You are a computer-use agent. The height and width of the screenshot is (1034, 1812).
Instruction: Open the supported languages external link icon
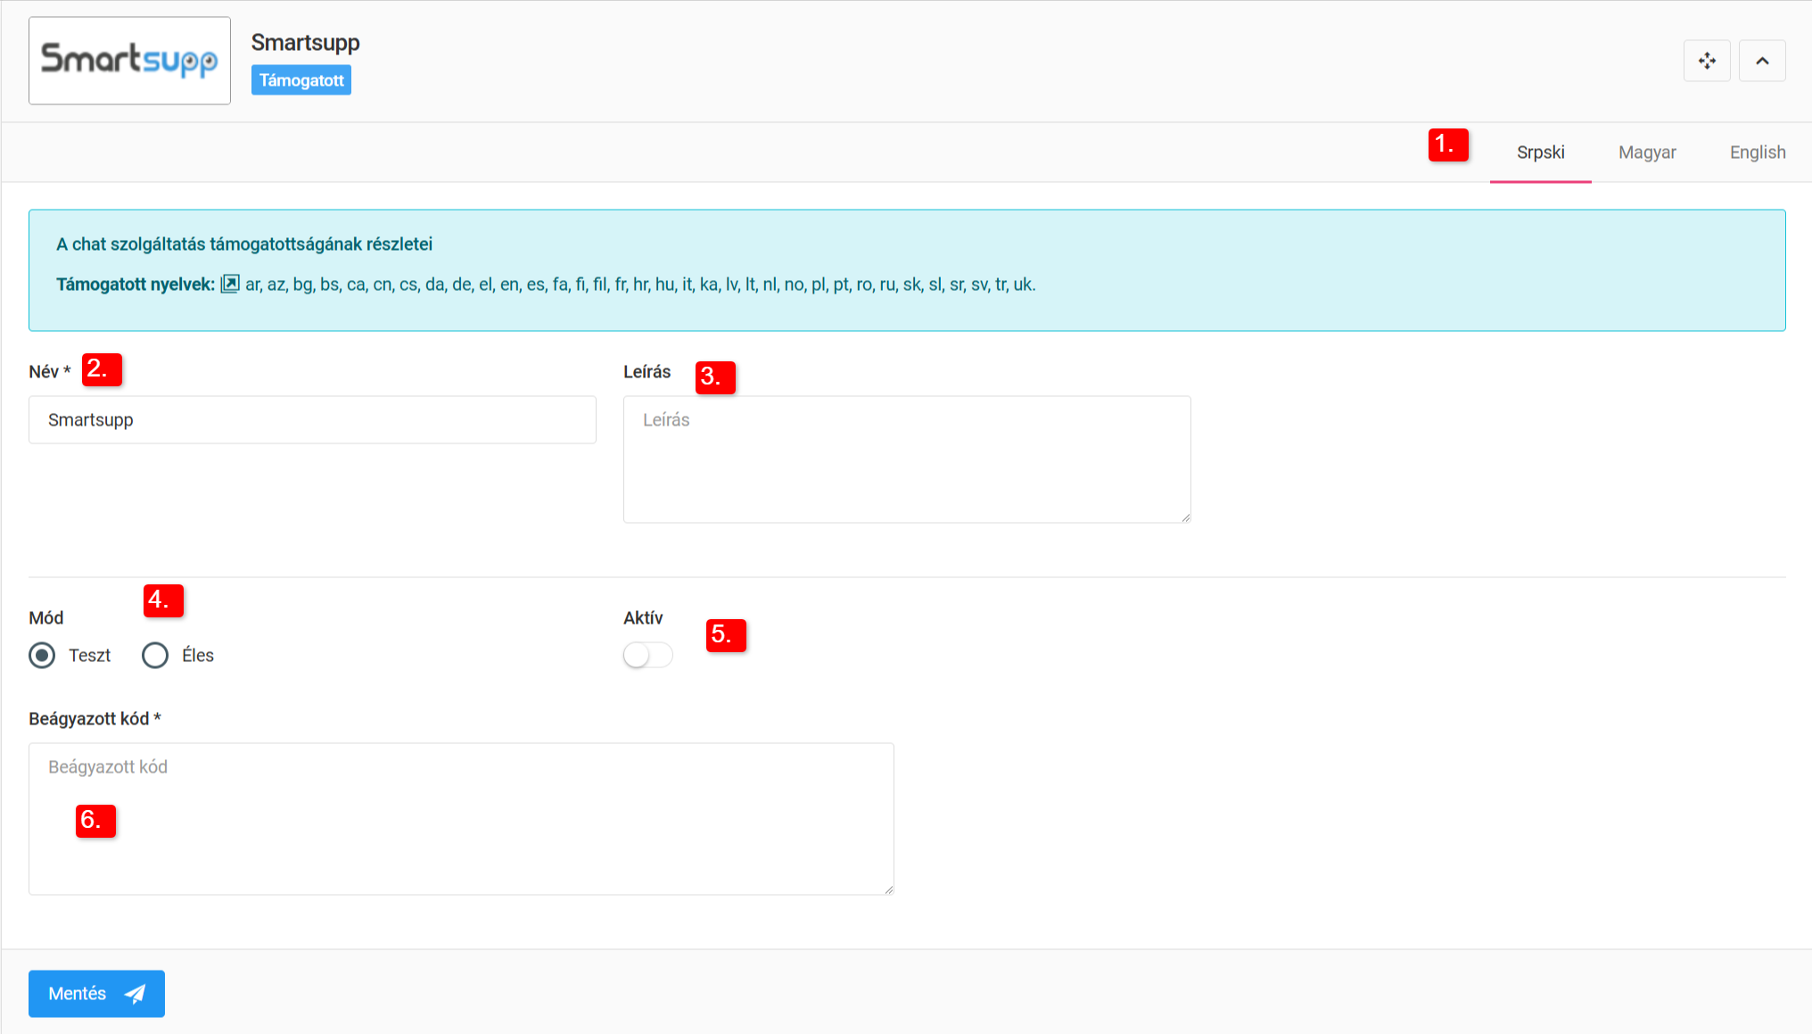230,284
